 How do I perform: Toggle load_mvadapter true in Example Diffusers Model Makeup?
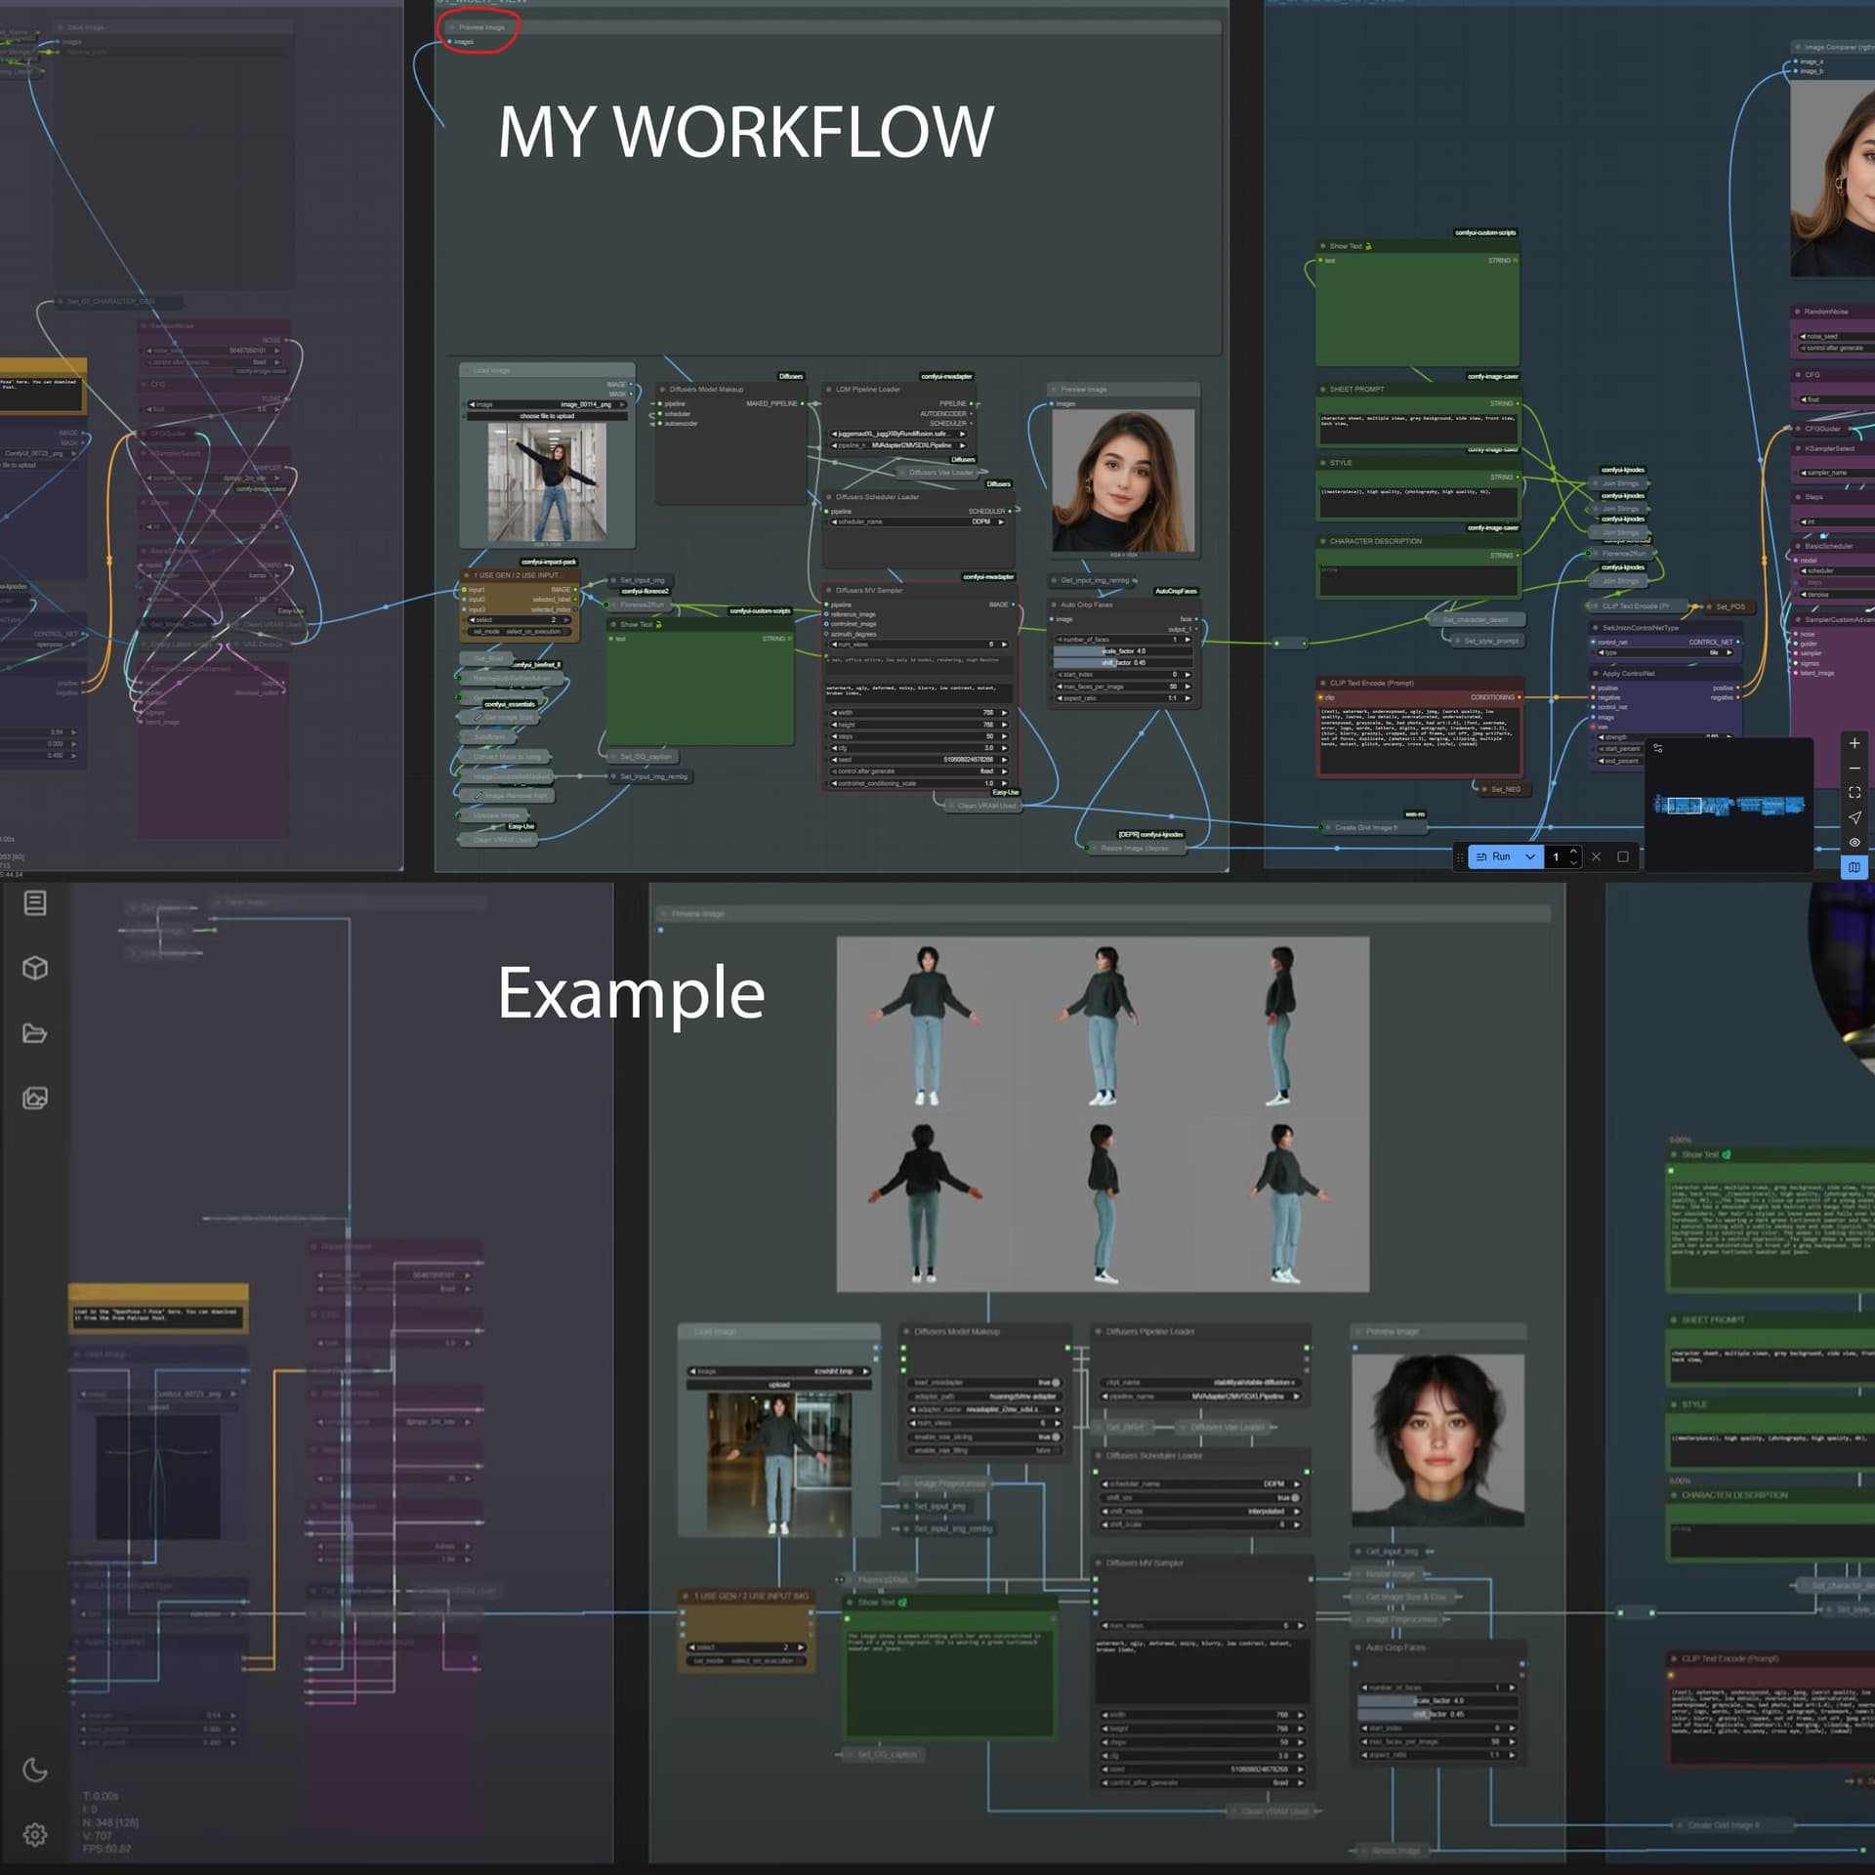[984, 1383]
